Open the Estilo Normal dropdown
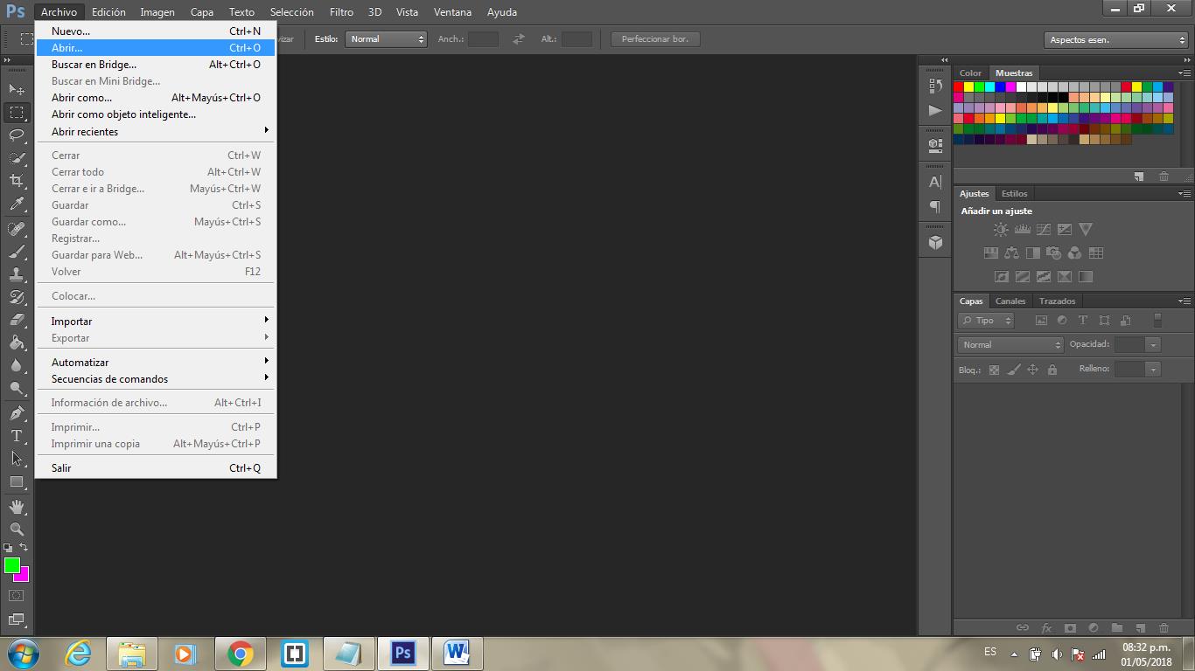 386,39
